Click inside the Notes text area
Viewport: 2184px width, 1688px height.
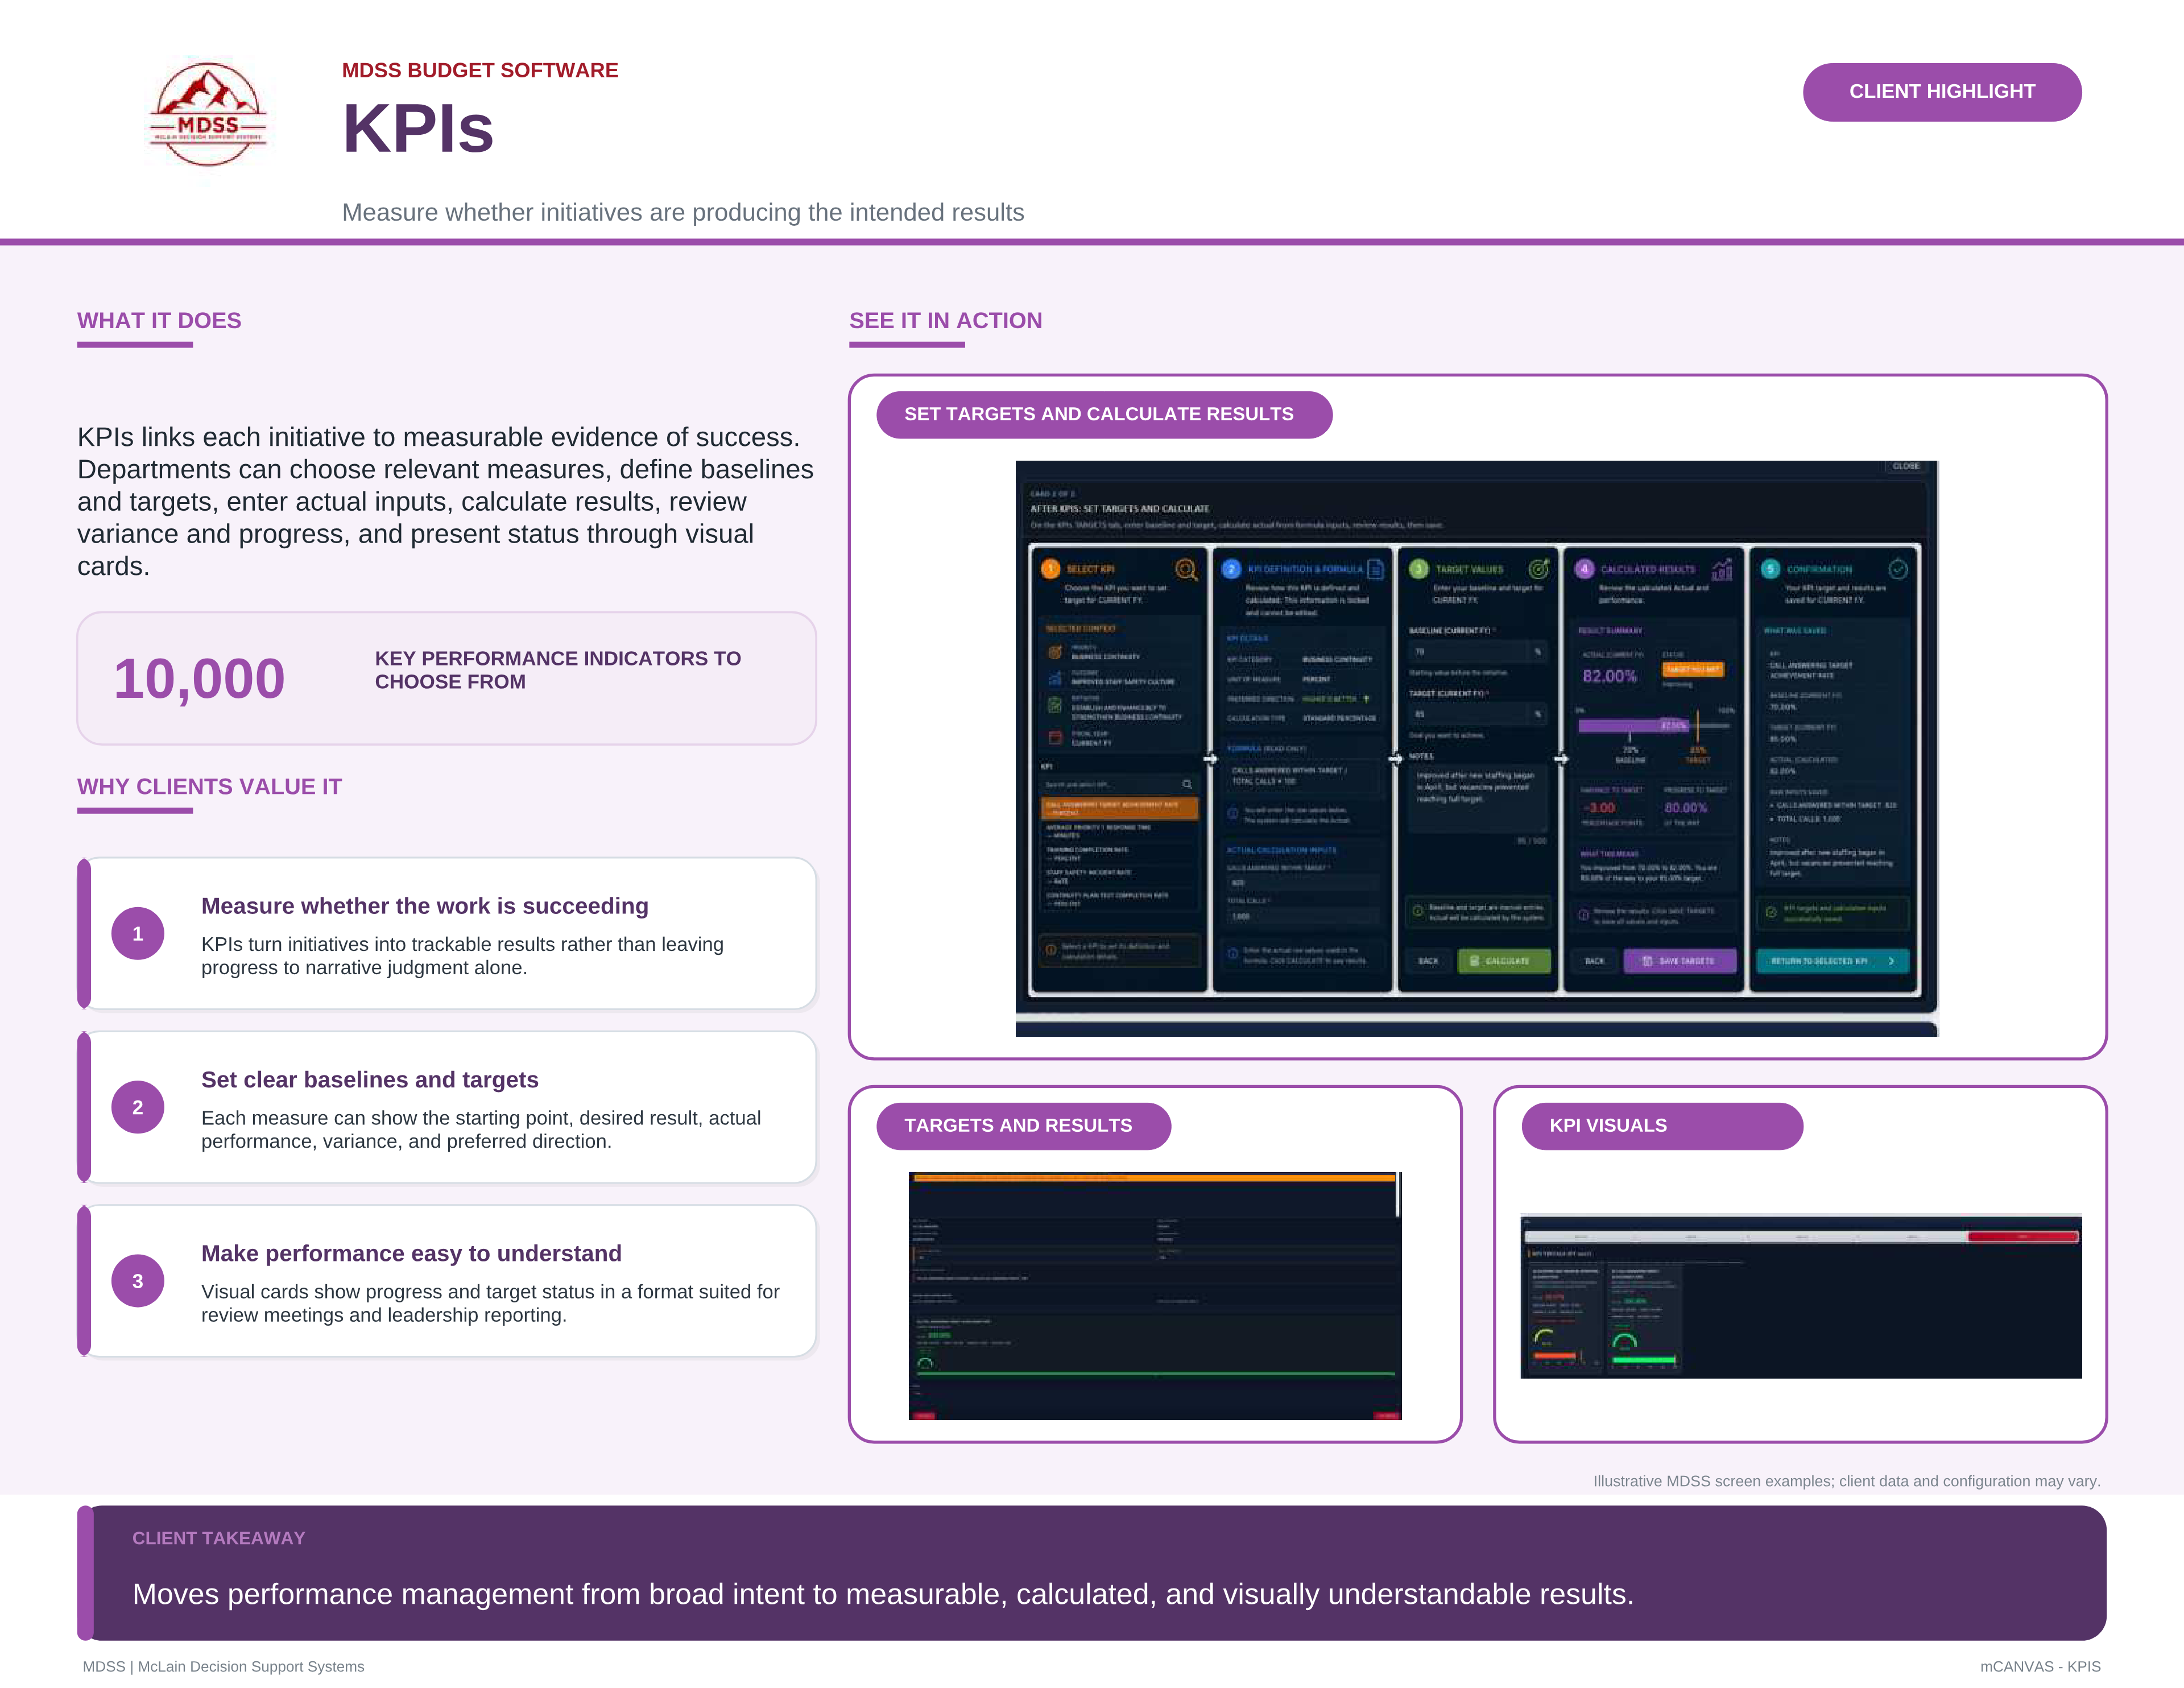[1477, 798]
